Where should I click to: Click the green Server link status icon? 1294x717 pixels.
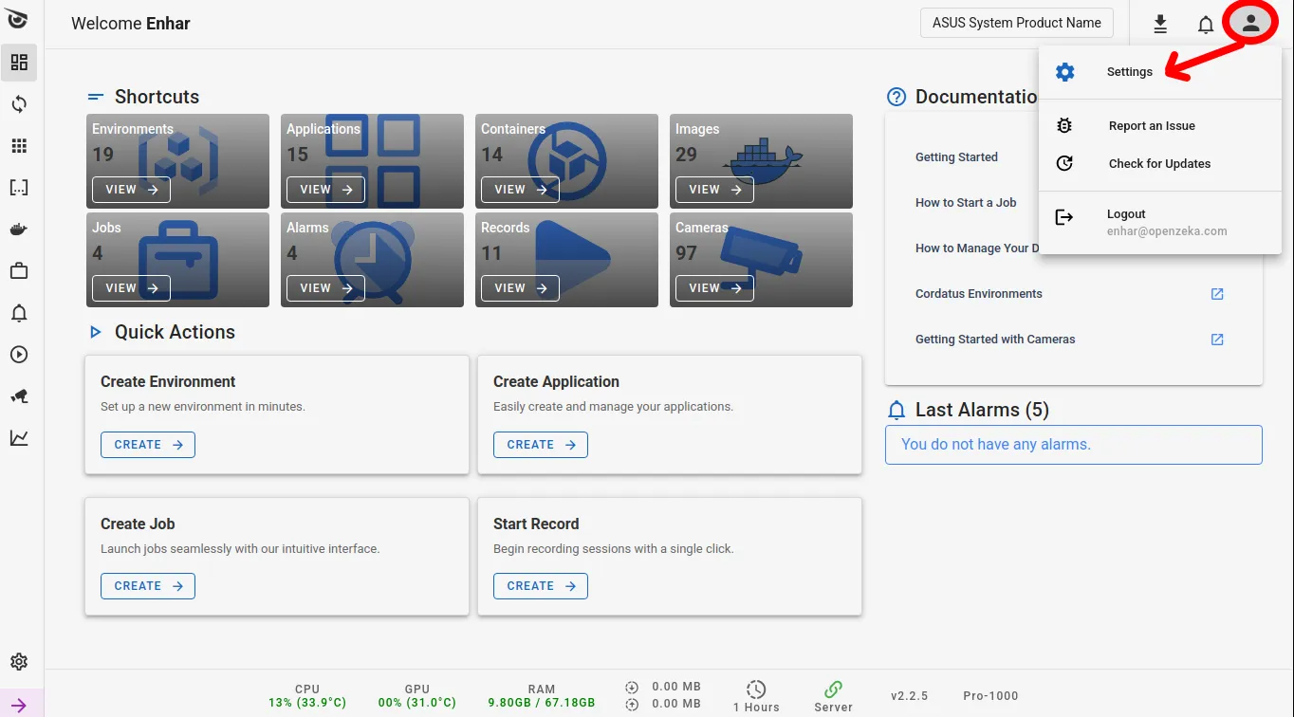[x=833, y=690]
